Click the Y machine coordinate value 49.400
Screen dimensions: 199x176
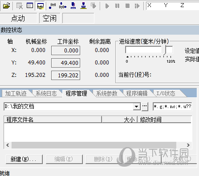[37, 63]
